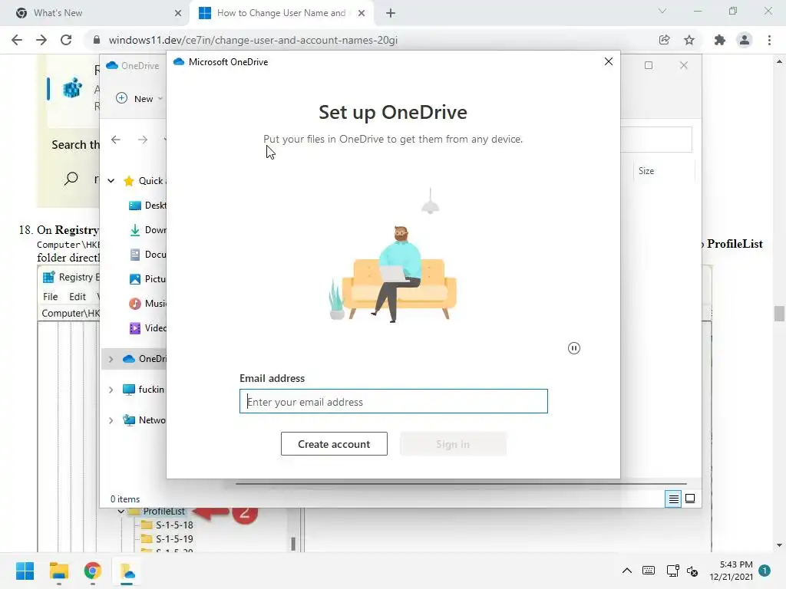Image resolution: width=786 pixels, height=589 pixels.
Task: Open network status in the tray
Action: (672, 571)
